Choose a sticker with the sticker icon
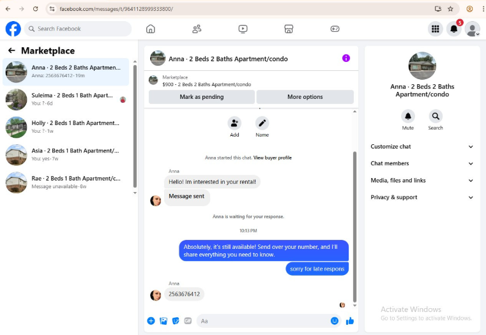Viewport: 486px width, 335px height. click(x=176, y=321)
